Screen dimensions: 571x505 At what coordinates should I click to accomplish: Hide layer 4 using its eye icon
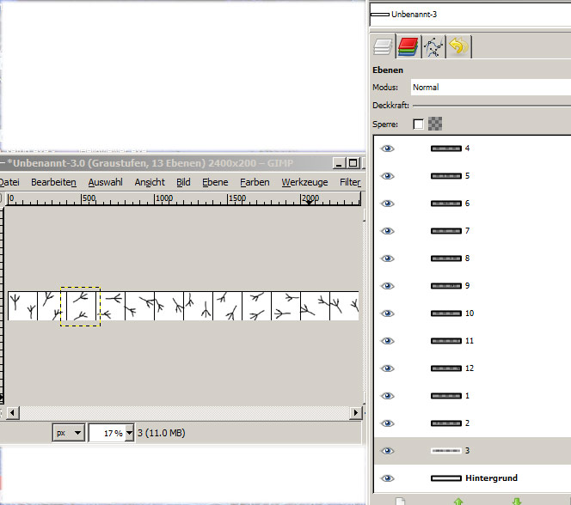click(x=387, y=149)
